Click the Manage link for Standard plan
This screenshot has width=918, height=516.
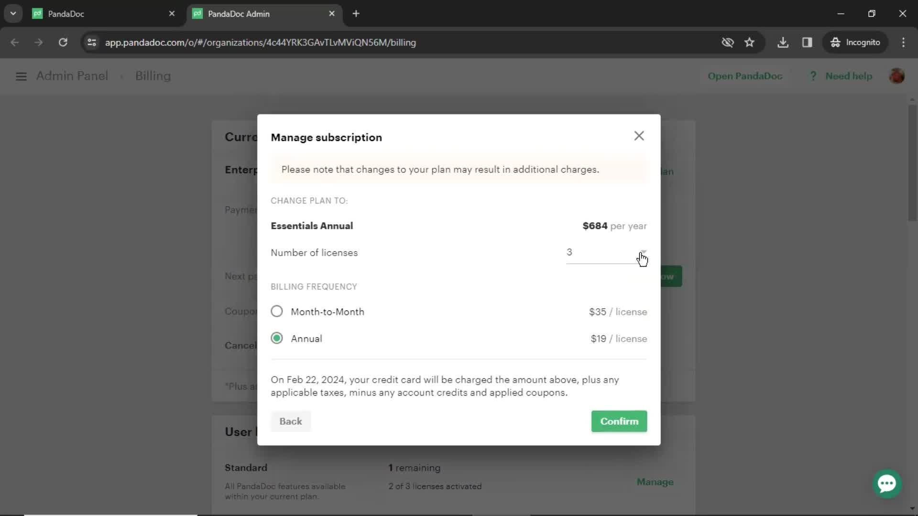(655, 481)
